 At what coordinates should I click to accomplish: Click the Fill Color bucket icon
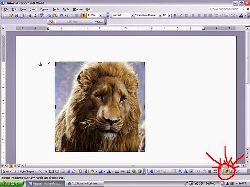[x=92, y=171]
